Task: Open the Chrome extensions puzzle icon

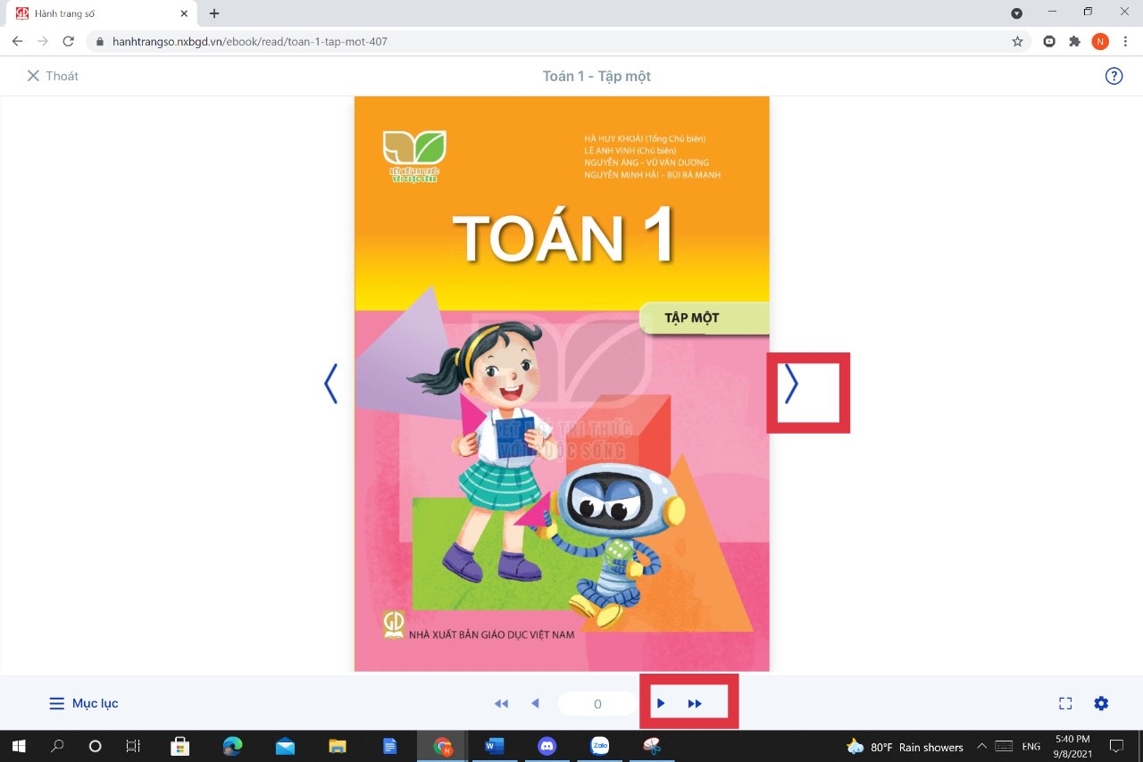Action: (1075, 41)
